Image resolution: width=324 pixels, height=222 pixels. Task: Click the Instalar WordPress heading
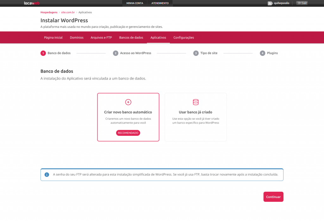coord(64,21)
